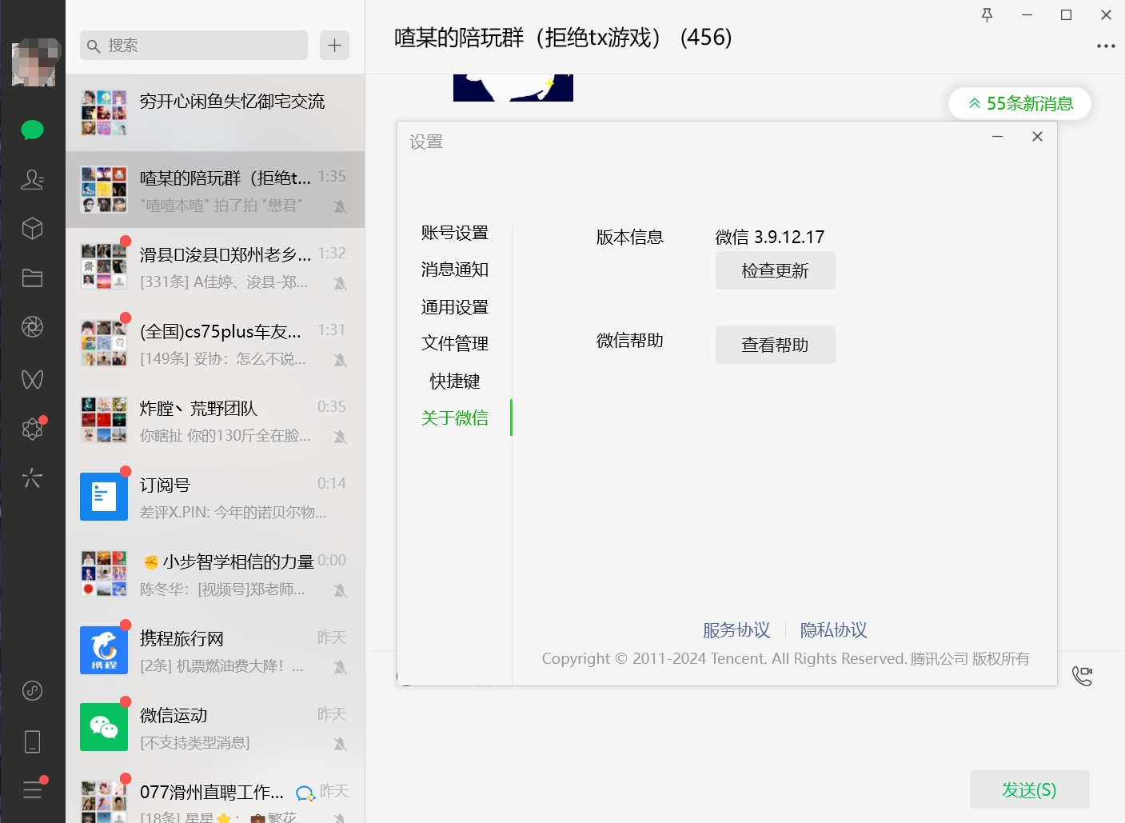Open the three-lines More menu in sidebar

(32, 790)
